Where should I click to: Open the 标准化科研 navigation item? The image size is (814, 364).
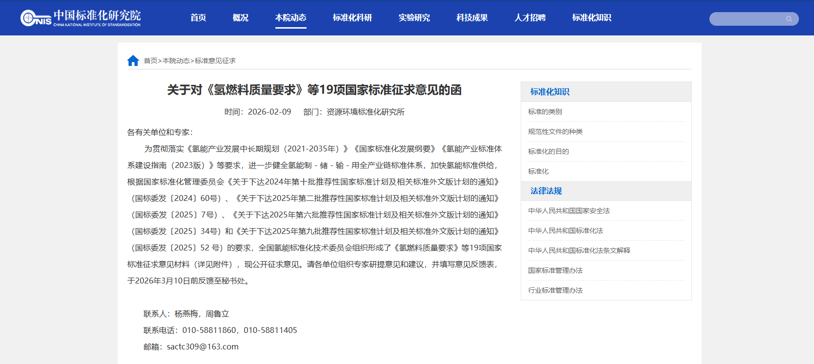point(352,17)
